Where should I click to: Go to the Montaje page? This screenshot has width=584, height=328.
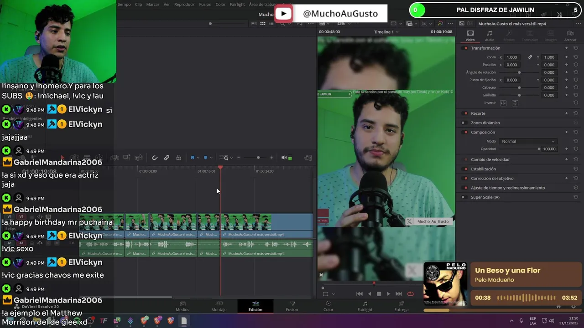[219, 306]
